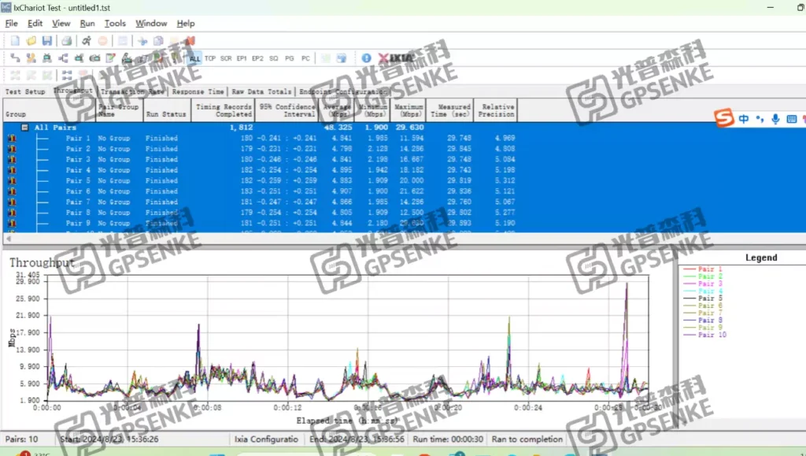Click 'Ran to completion' in status bar

point(527,439)
